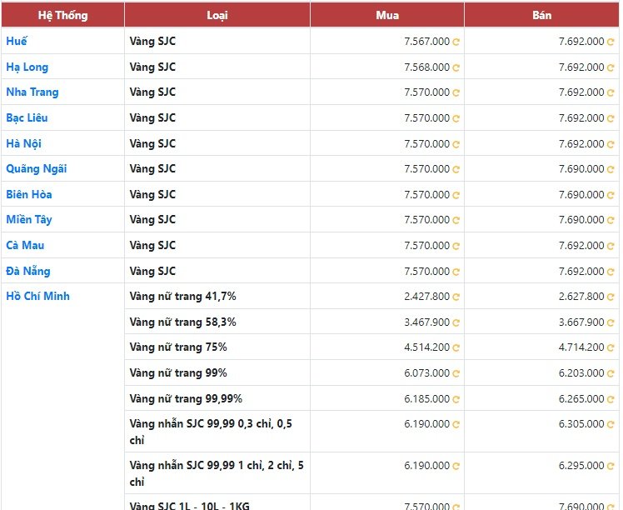Click the Hệ Thống column header
Screen dimensions: 623x510
(62, 15)
